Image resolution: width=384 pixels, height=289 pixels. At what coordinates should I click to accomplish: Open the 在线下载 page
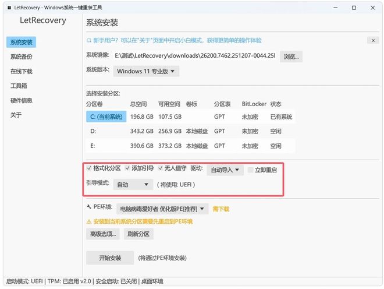[x=22, y=72]
